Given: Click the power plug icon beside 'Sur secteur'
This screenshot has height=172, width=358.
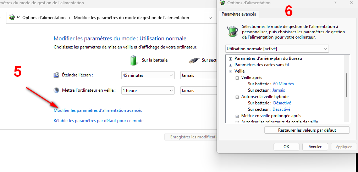Looking at the screenshot, I should click(x=194, y=61).
